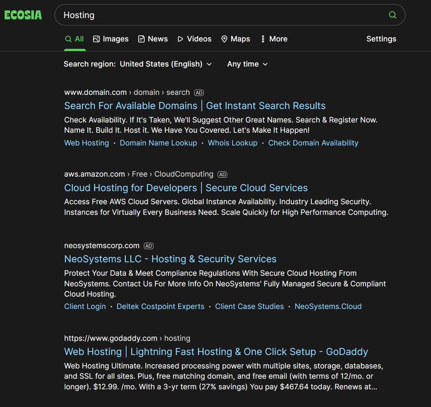This screenshot has height=407, width=431.
Task: Click the https://www.godaddy.com hosting URL
Action: (127, 338)
